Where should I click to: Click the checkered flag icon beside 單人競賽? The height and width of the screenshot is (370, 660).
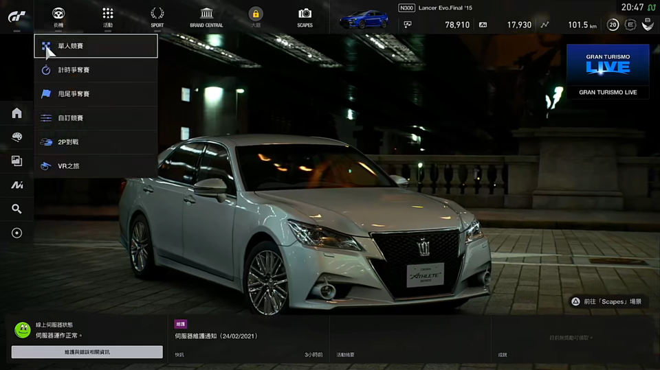click(x=46, y=46)
